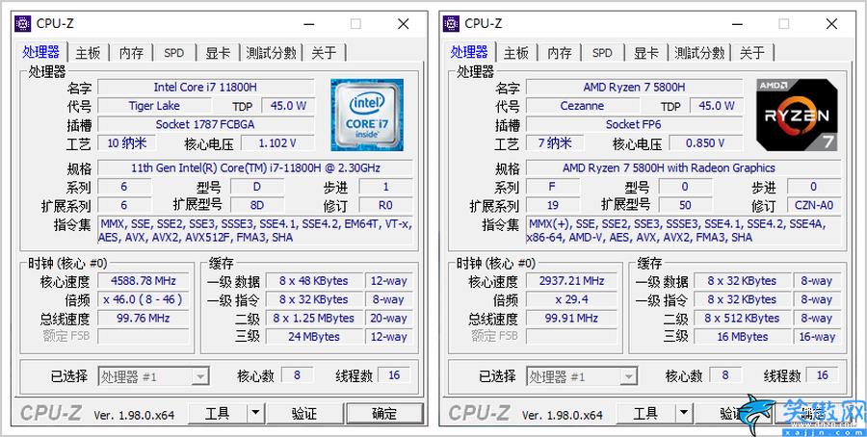Click core voltage value 1.102 V

point(277,143)
